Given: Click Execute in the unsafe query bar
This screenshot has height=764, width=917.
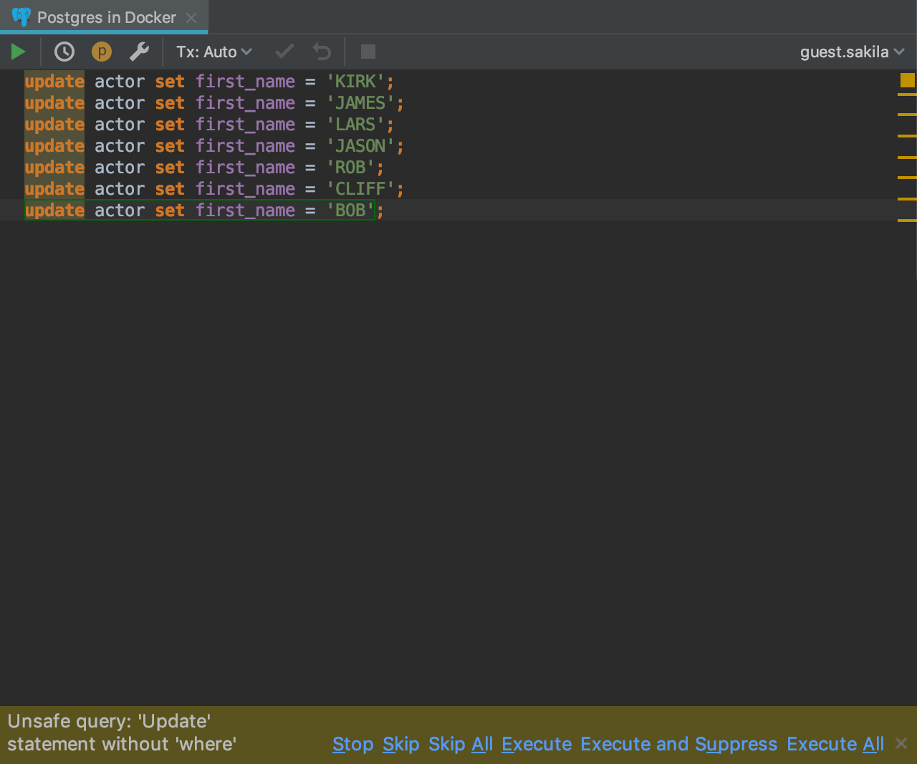Looking at the screenshot, I should coord(536,744).
